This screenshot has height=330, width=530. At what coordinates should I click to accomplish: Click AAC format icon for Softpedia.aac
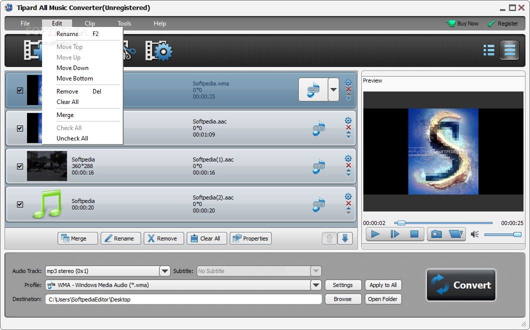(x=318, y=128)
